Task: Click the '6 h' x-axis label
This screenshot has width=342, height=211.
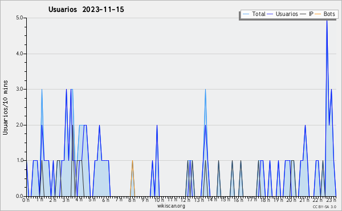Action: click(106, 200)
